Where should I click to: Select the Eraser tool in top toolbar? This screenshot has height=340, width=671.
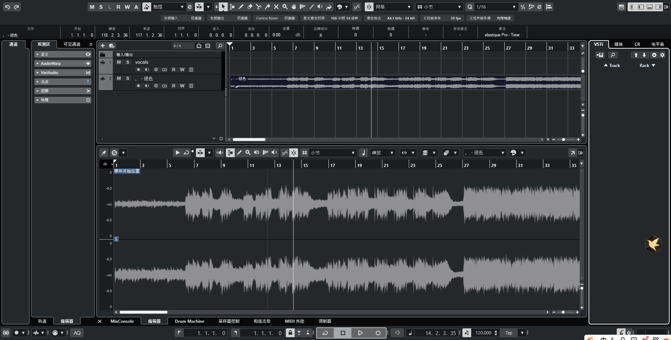[250, 7]
